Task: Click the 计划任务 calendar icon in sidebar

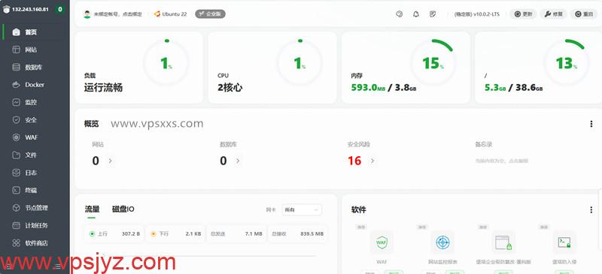Action: (16, 225)
